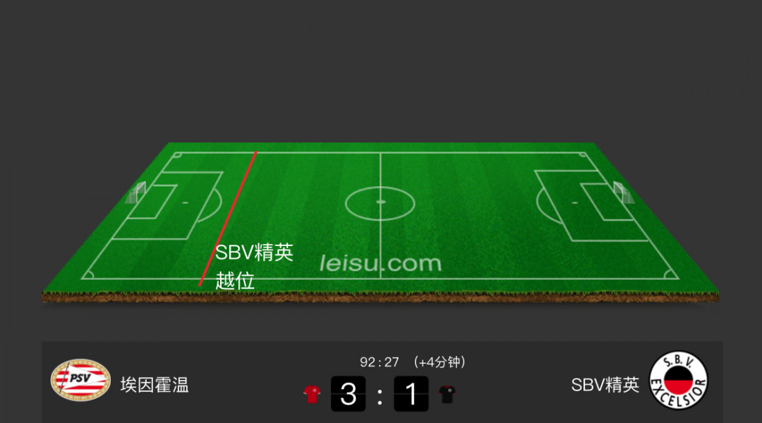Click the left penalty spot
The width and height of the screenshot is (762, 423).
185,202
